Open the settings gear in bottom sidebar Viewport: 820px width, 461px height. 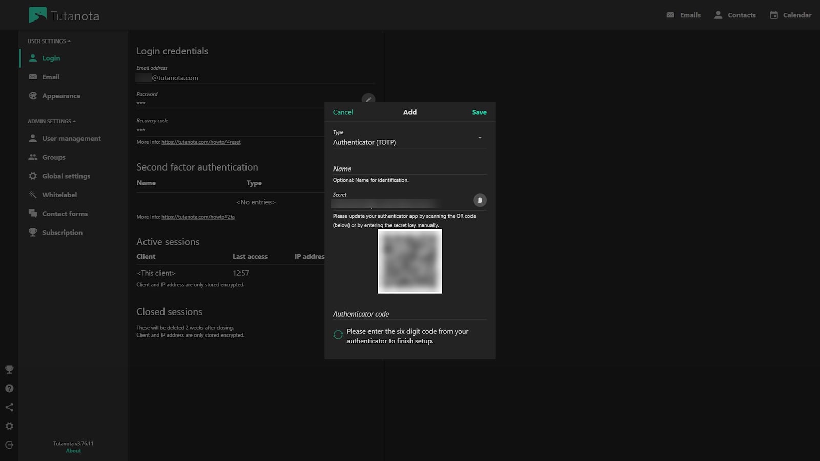(9, 426)
